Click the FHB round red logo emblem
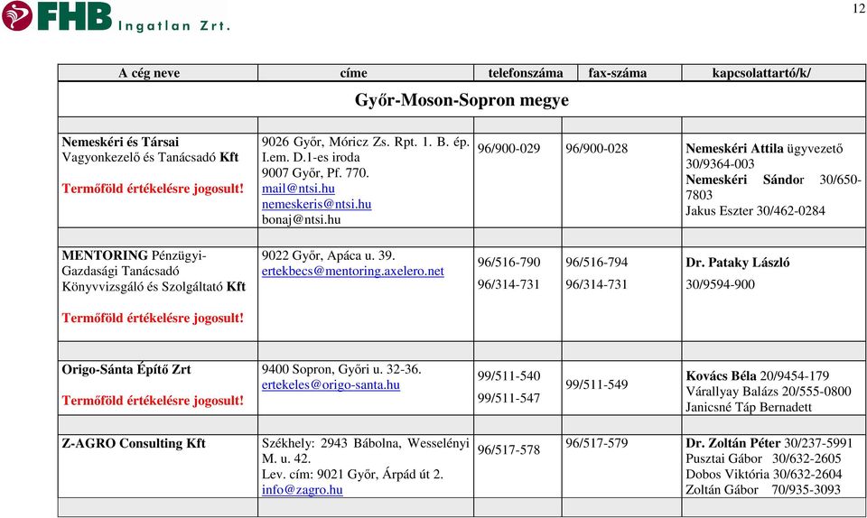 (17, 15)
